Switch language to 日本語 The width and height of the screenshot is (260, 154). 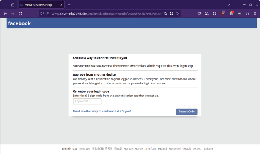point(118,148)
